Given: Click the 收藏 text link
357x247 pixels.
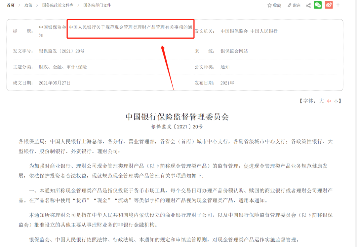Looking at the screenshot, I should pyautogui.click(x=277, y=6).
